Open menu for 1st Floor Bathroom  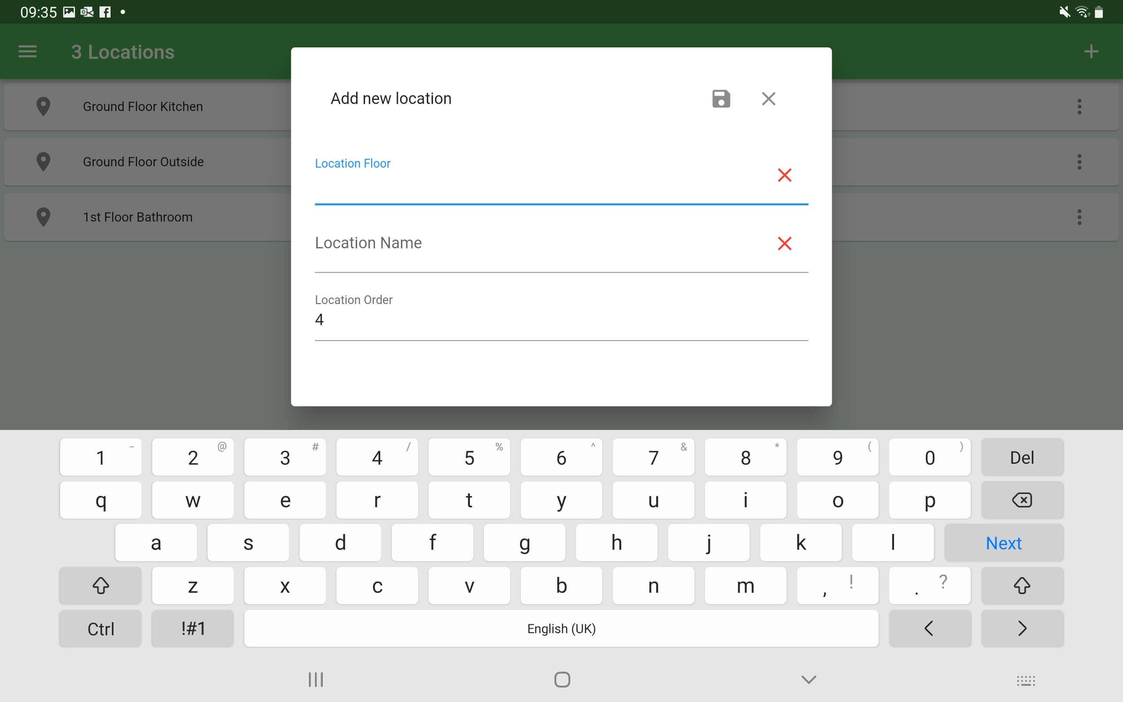point(1079,217)
